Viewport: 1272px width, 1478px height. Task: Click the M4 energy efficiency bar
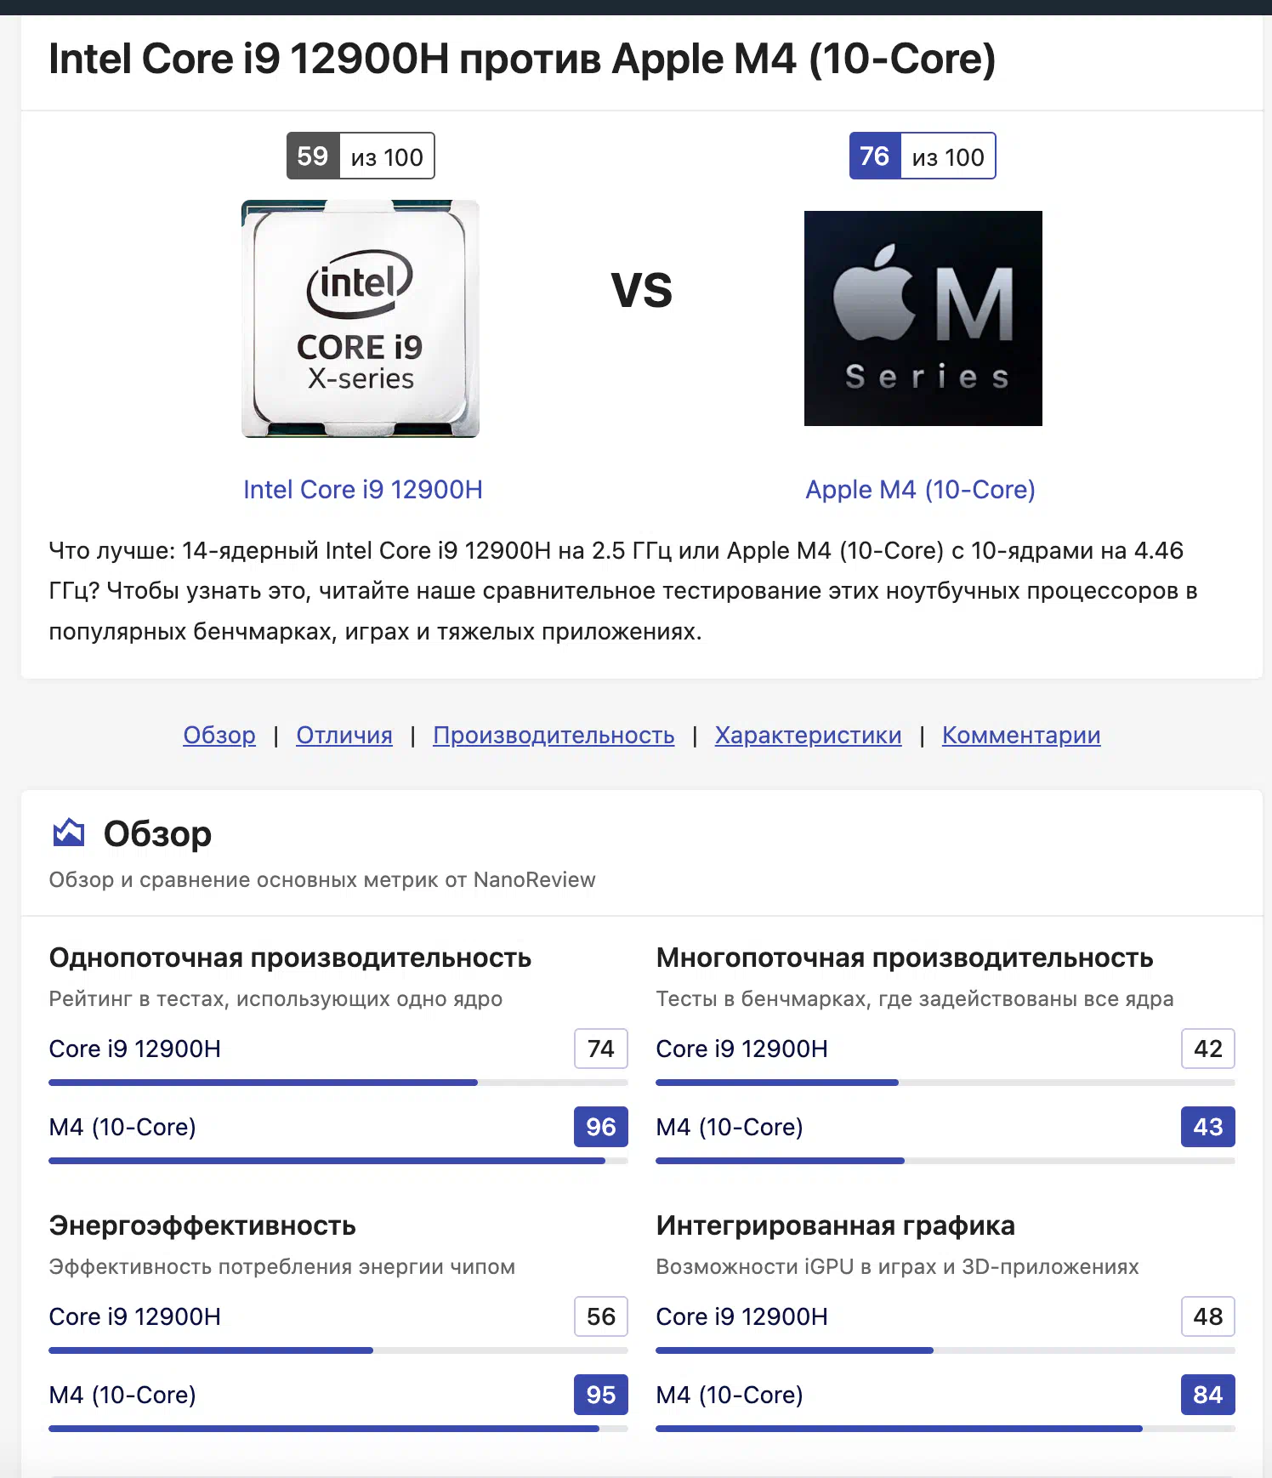(x=338, y=1429)
